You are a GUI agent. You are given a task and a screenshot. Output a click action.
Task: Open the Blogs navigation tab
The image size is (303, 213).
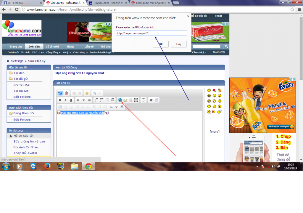71,47
